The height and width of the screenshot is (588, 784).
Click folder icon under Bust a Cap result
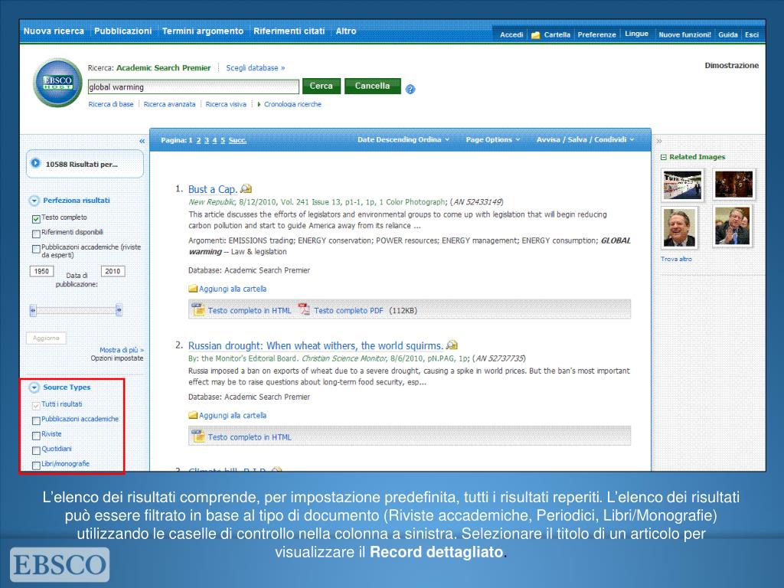point(193,289)
